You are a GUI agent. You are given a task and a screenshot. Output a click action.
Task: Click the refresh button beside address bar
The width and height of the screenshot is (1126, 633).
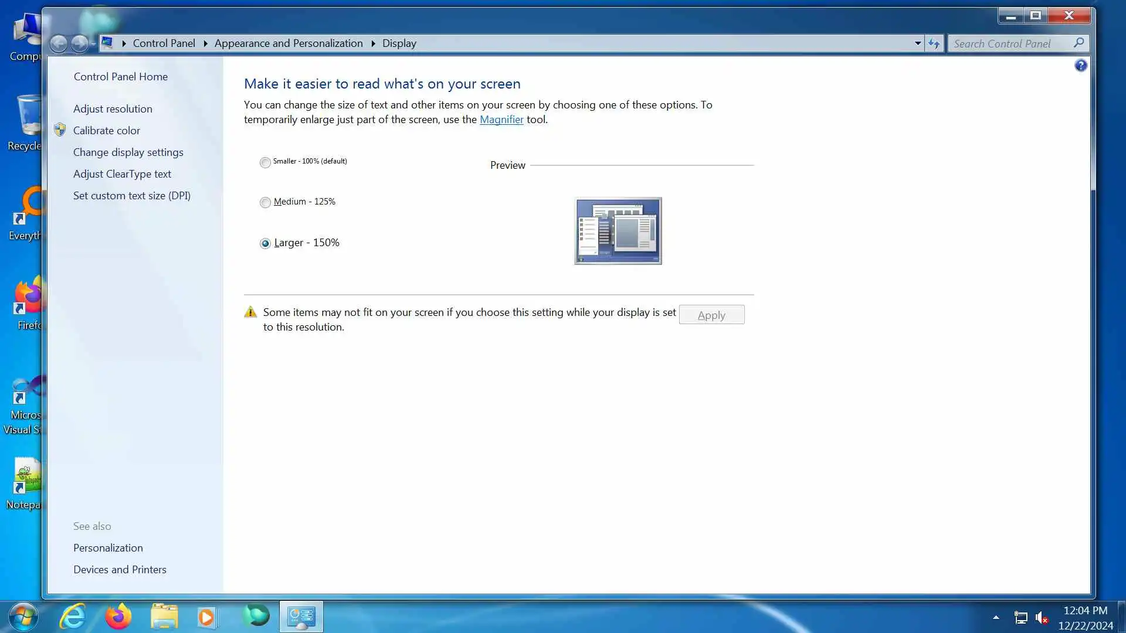pyautogui.click(x=934, y=43)
